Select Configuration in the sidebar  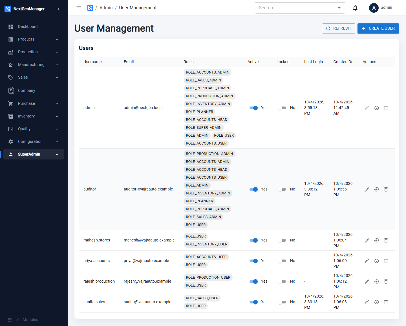[x=34, y=141]
